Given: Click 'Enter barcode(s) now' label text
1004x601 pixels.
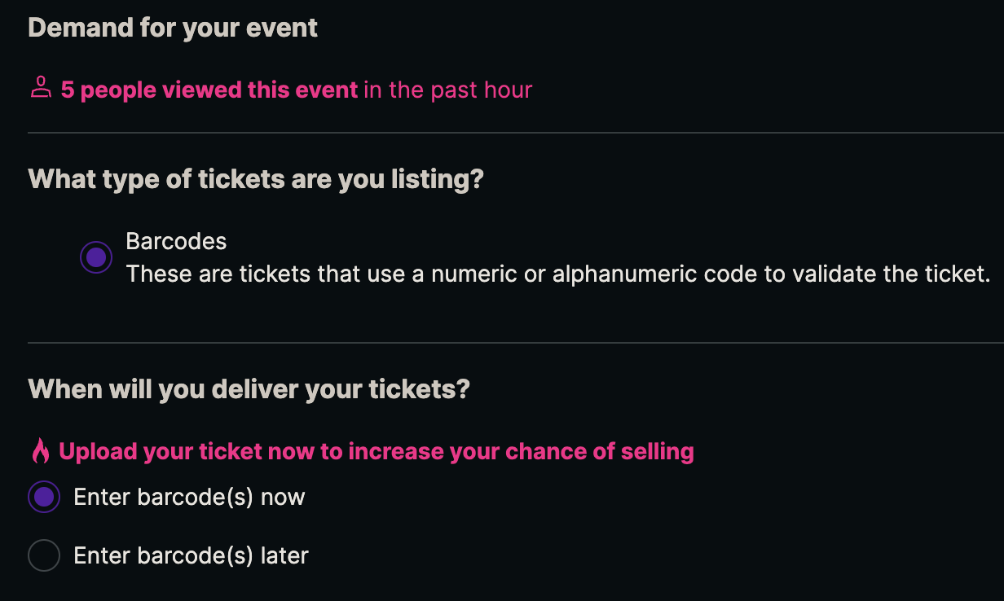Looking at the screenshot, I should tap(189, 497).
